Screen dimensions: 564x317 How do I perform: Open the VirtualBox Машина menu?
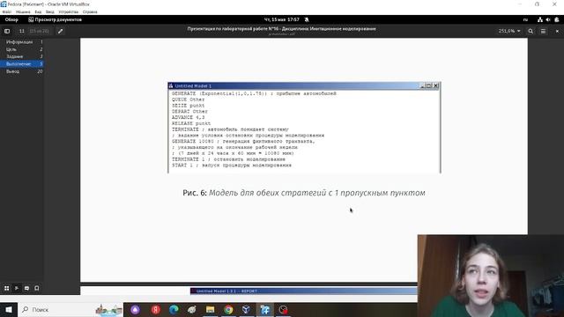[x=23, y=11]
